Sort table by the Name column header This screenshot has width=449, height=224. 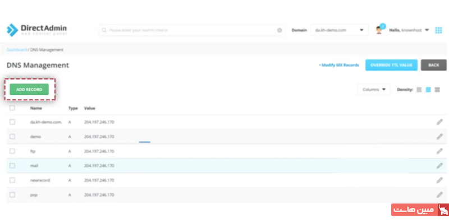[36, 108]
